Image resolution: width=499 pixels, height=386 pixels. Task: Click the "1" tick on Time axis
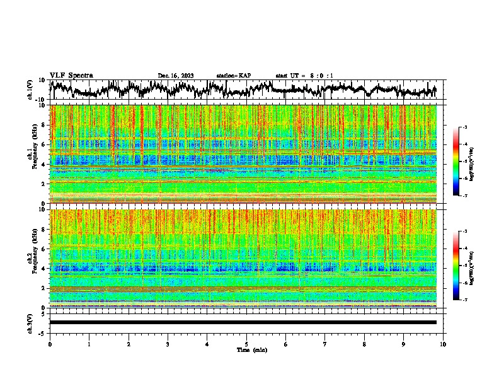(x=89, y=344)
